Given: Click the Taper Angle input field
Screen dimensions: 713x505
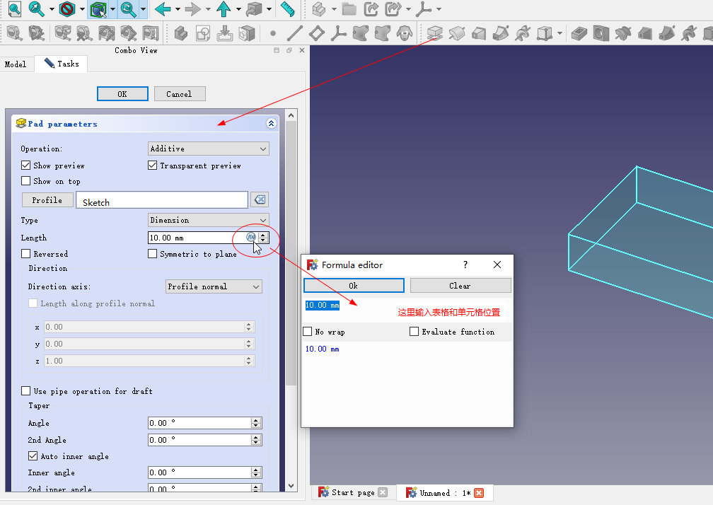Looking at the screenshot, I should point(204,423).
